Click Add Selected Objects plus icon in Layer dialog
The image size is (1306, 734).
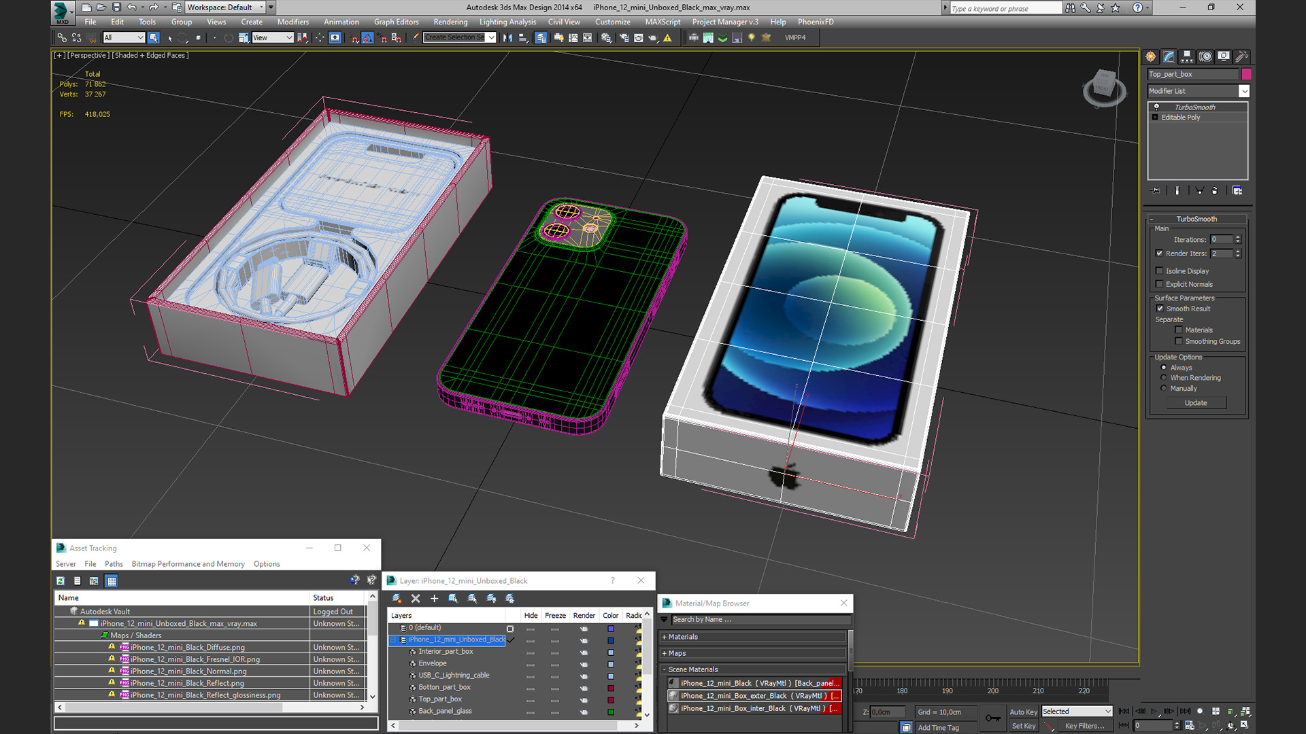tap(434, 599)
